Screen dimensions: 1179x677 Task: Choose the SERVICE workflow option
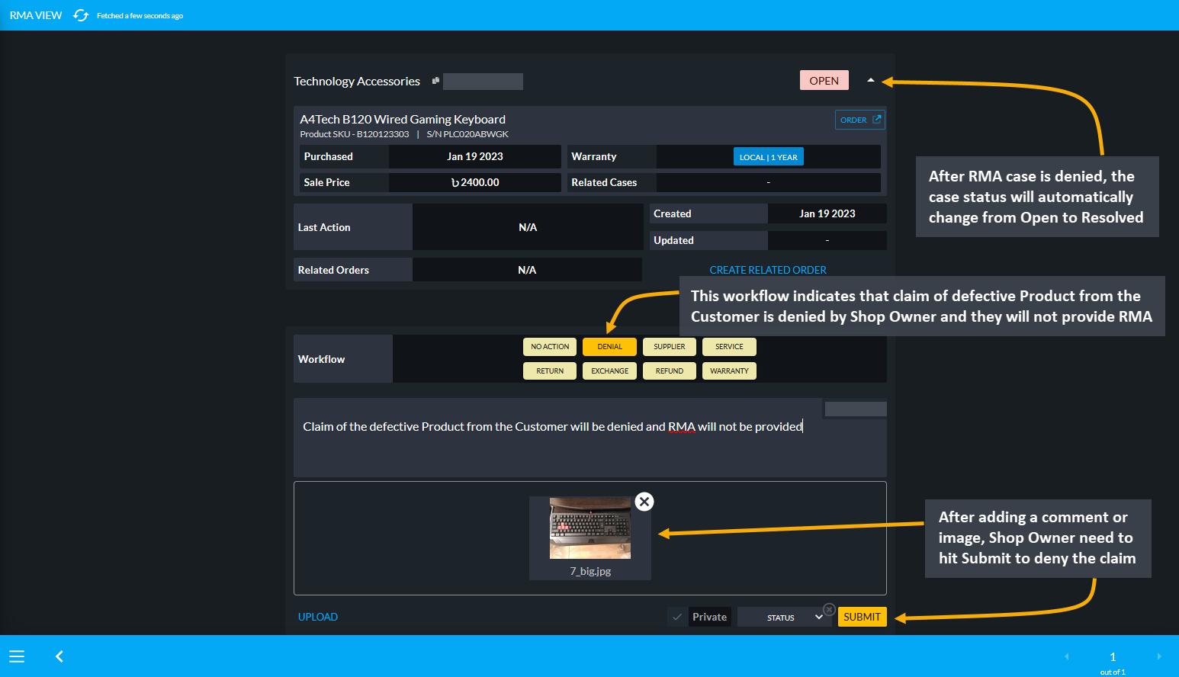coord(729,347)
